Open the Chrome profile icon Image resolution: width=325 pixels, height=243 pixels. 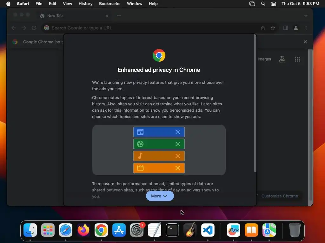[x=296, y=28]
